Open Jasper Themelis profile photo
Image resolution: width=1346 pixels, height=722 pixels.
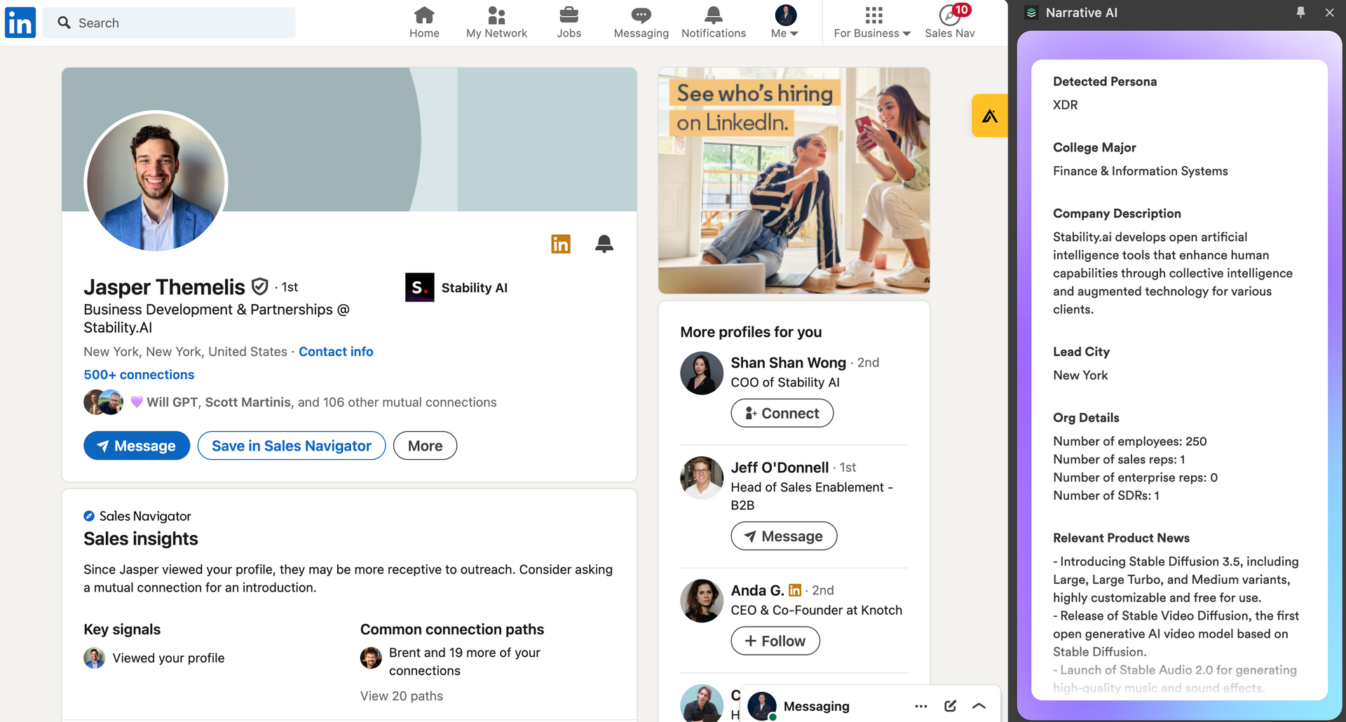156,182
